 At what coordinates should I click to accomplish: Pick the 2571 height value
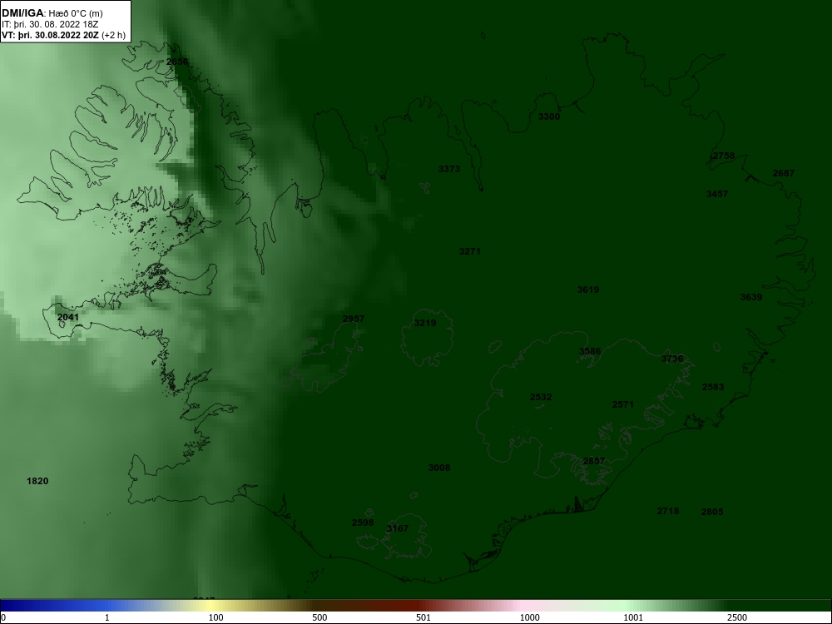click(623, 404)
